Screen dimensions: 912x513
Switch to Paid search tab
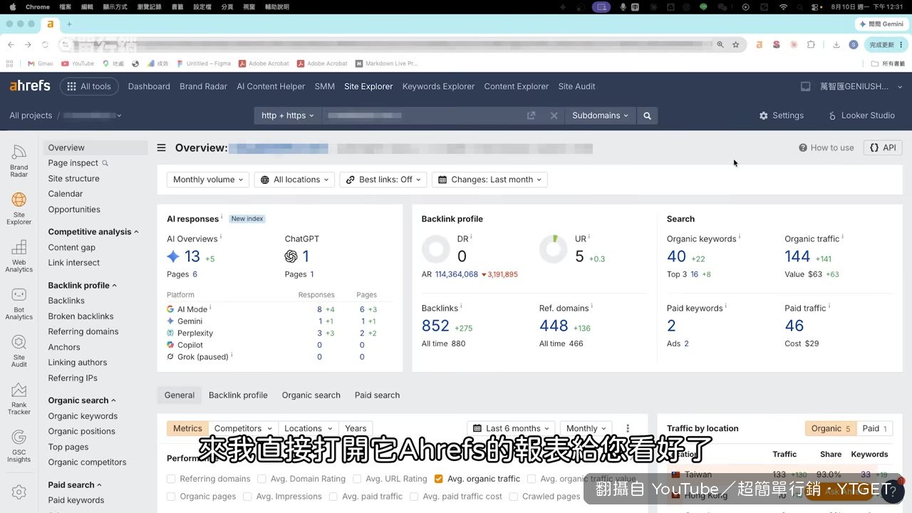377,395
